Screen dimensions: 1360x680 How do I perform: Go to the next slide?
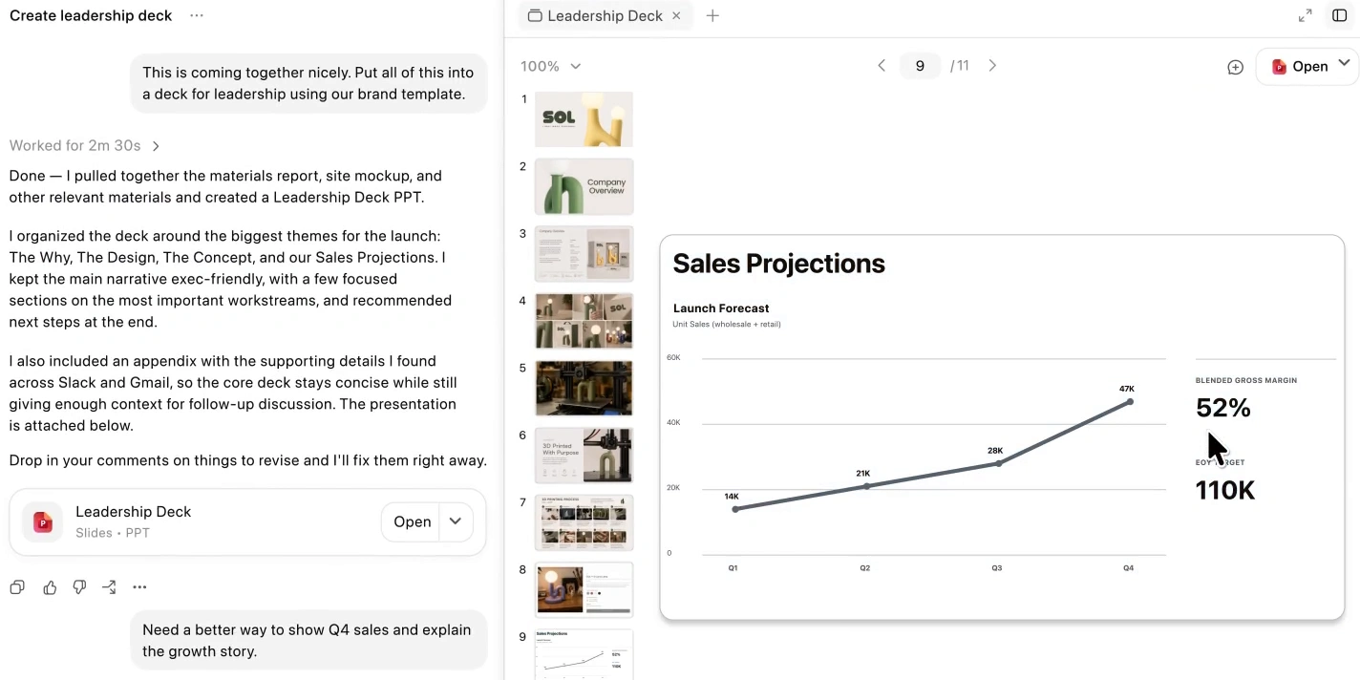992,66
